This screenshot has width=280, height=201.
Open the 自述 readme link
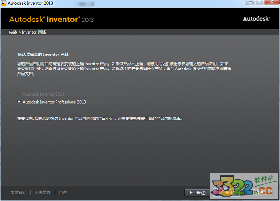pos(63,193)
